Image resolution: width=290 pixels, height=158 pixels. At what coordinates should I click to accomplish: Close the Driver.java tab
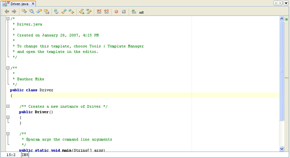tap(33, 4)
